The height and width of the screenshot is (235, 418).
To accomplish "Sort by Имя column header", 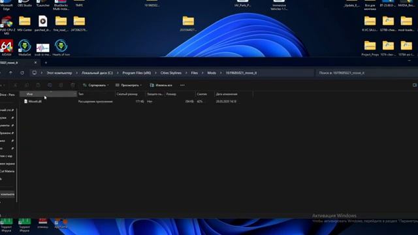I will [48, 94].
